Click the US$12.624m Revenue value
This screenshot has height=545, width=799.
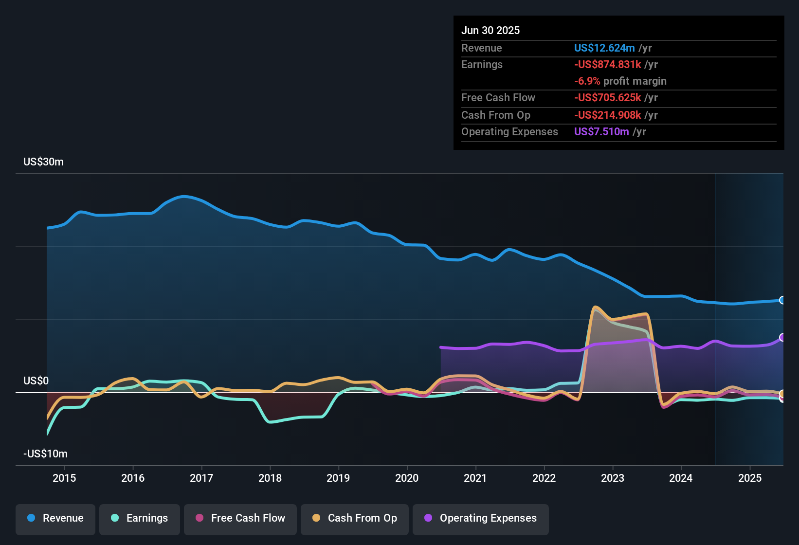point(604,48)
